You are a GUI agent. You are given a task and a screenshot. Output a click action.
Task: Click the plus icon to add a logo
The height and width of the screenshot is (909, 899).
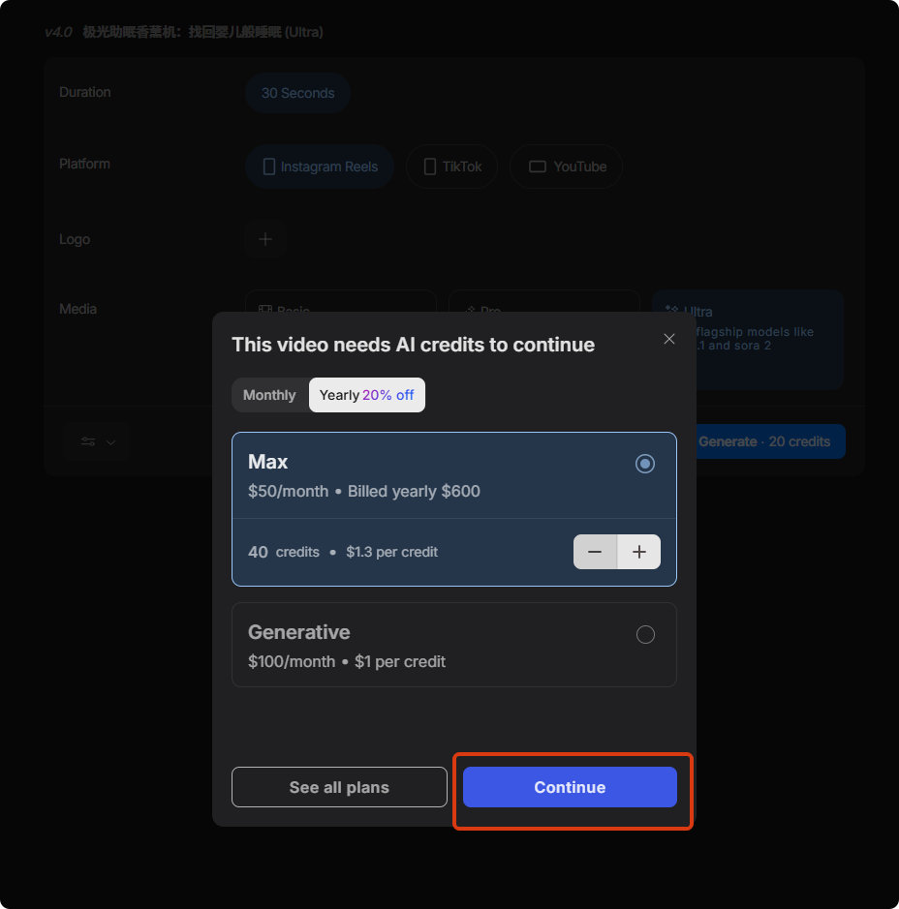point(265,239)
